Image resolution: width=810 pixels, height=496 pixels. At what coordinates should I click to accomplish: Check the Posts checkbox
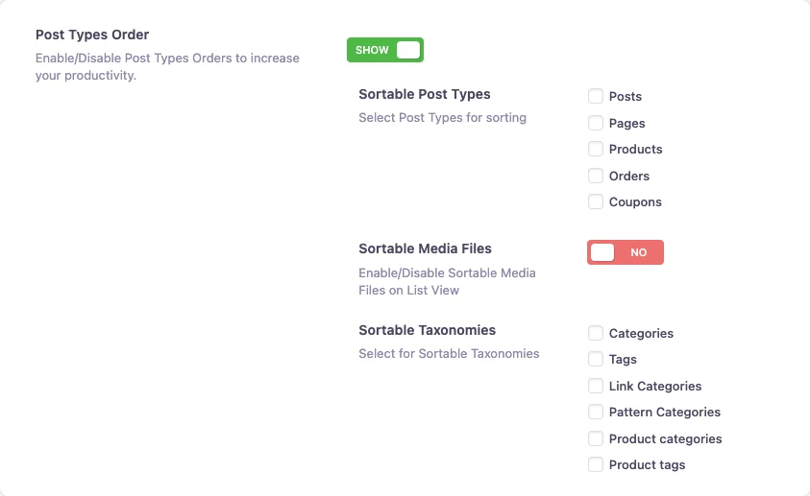coord(596,96)
